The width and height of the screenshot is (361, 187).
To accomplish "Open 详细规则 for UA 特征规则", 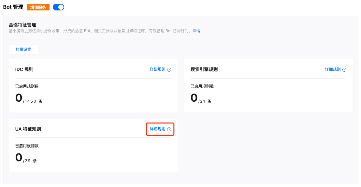I will click(157, 129).
